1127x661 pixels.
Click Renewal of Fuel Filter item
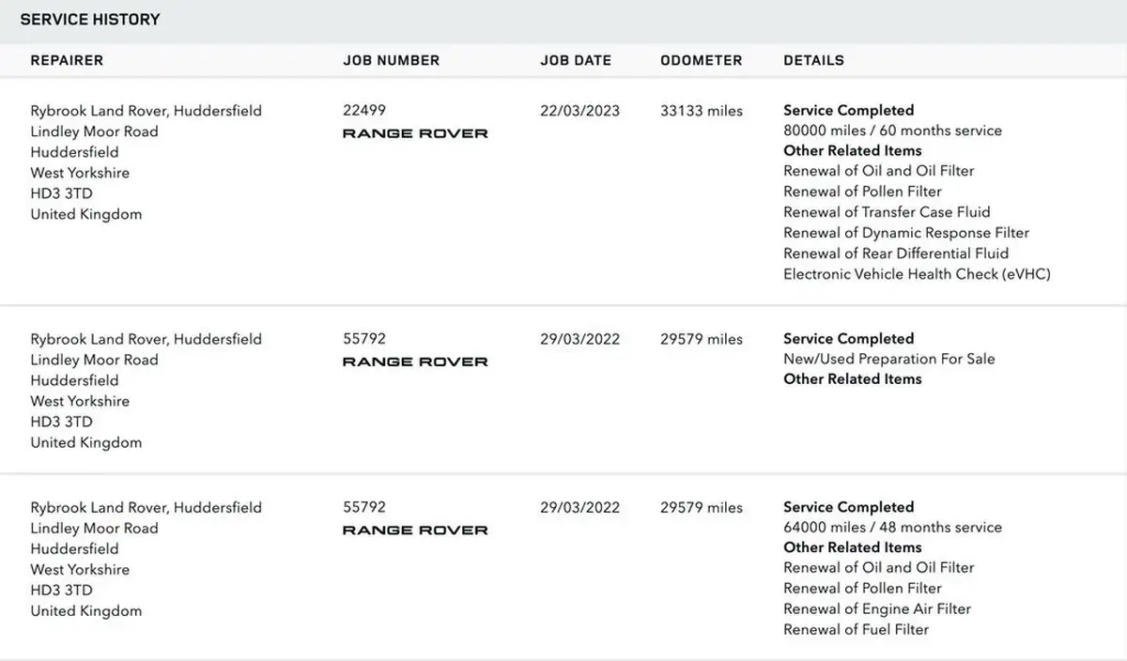point(857,629)
